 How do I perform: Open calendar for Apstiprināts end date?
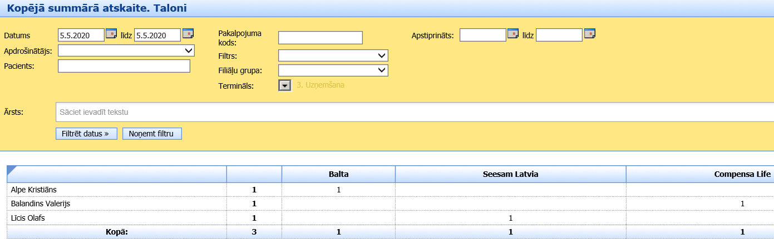coord(590,34)
